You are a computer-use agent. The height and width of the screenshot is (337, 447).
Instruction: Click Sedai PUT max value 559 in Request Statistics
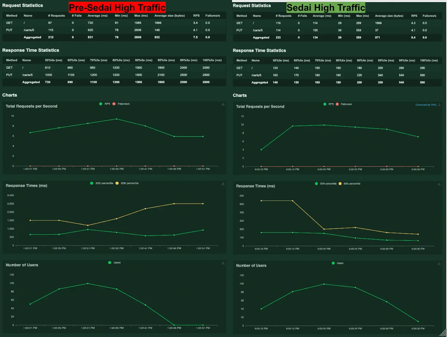coord(359,30)
